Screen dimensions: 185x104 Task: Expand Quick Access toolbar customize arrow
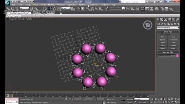tap(34, 2)
